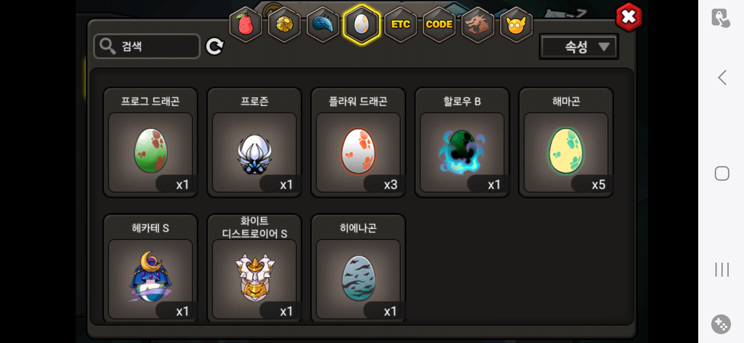The width and height of the screenshot is (744, 343).
Task: Select the gold nugget category tab
Action: (x=284, y=24)
